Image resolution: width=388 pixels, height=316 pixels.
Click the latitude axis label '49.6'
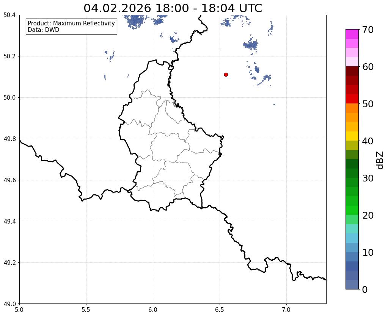click(x=9, y=180)
